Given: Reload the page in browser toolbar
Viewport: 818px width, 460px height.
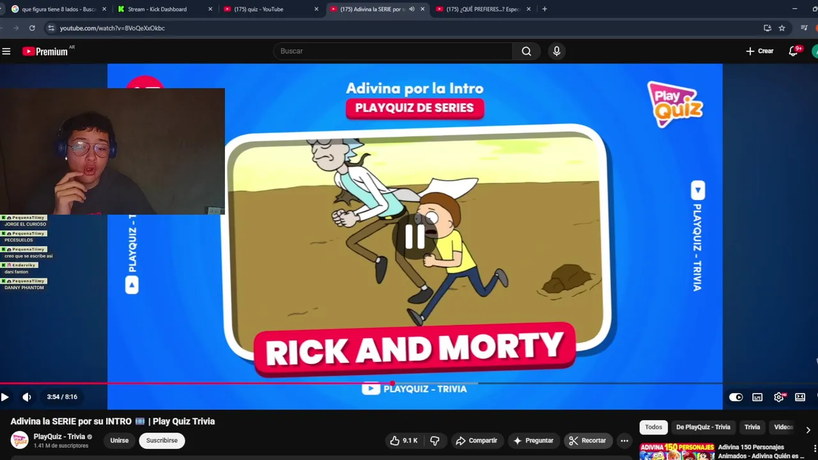Looking at the screenshot, I should point(32,28).
